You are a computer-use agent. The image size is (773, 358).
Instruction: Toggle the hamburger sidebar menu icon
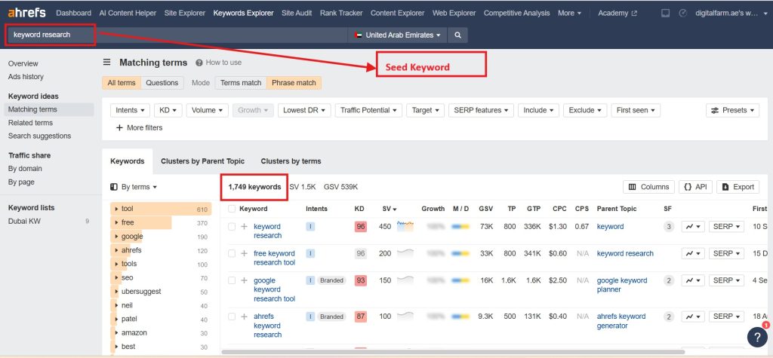point(106,62)
